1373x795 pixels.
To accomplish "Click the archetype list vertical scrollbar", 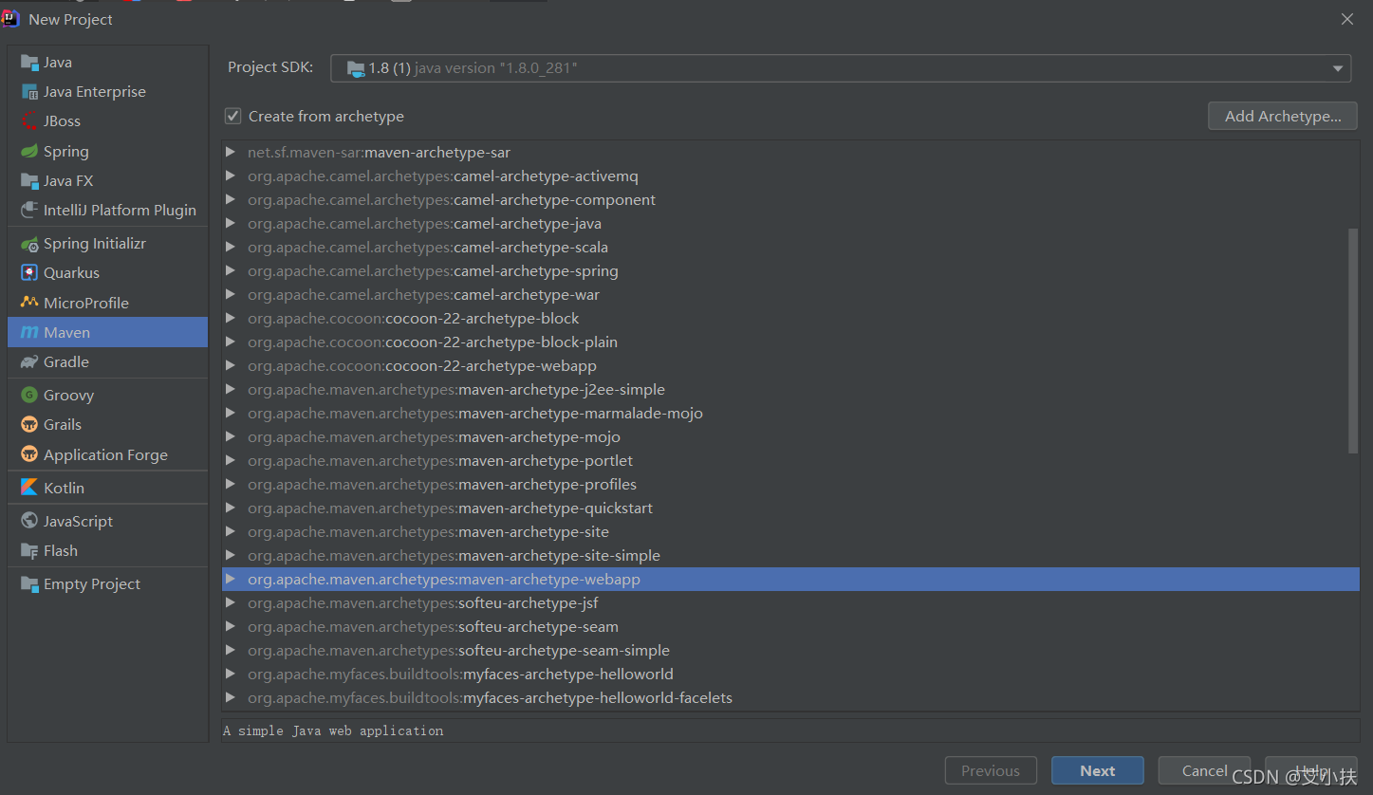I will click(x=1353, y=341).
